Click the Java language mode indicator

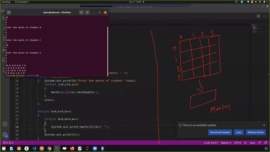252,143
